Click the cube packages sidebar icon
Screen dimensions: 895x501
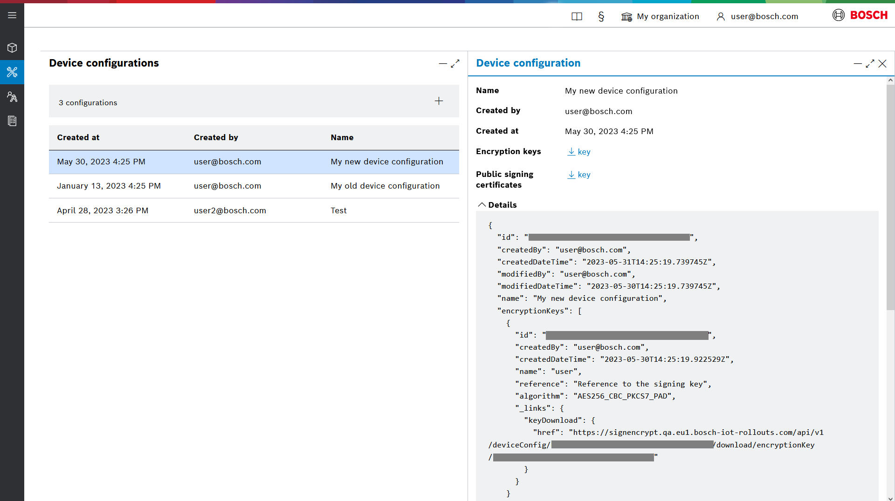click(12, 48)
